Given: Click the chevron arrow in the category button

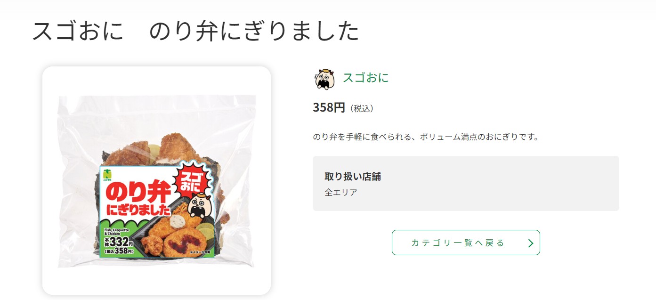Looking at the screenshot, I should point(531,243).
